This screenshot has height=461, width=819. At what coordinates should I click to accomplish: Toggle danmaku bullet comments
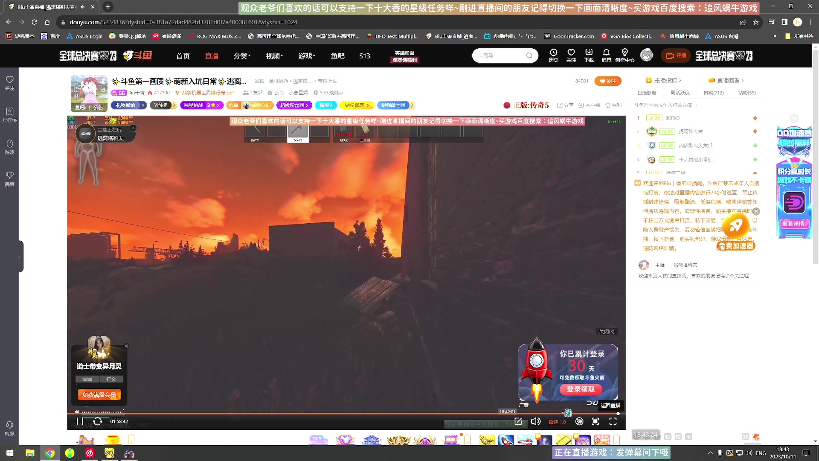click(579, 421)
